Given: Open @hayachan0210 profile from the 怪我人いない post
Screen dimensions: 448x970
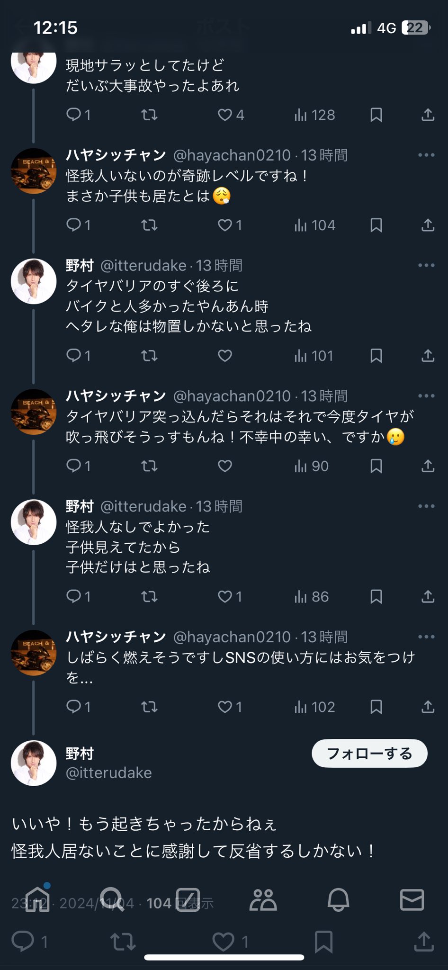Looking at the screenshot, I should tap(232, 155).
